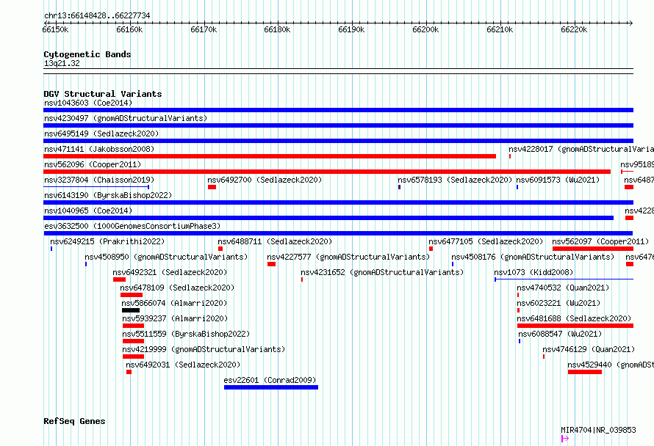Select the nsv5939237 (Almarri2020) label
Viewport: 654px width, 446px height.
click(x=175, y=318)
